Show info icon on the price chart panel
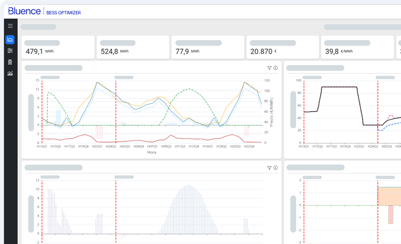The height and width of the screenshot is (244, 401). click(x=275, y=68)
